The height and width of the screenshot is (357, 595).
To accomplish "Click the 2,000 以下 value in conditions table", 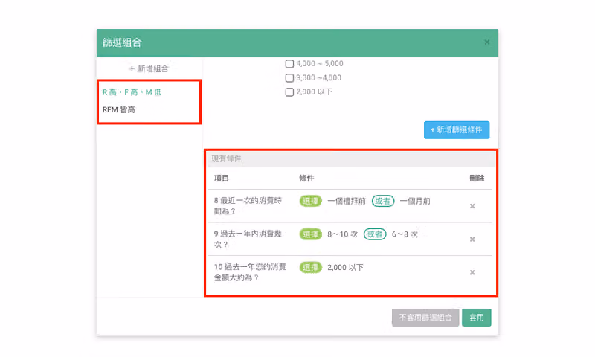I will click(345, 268).
